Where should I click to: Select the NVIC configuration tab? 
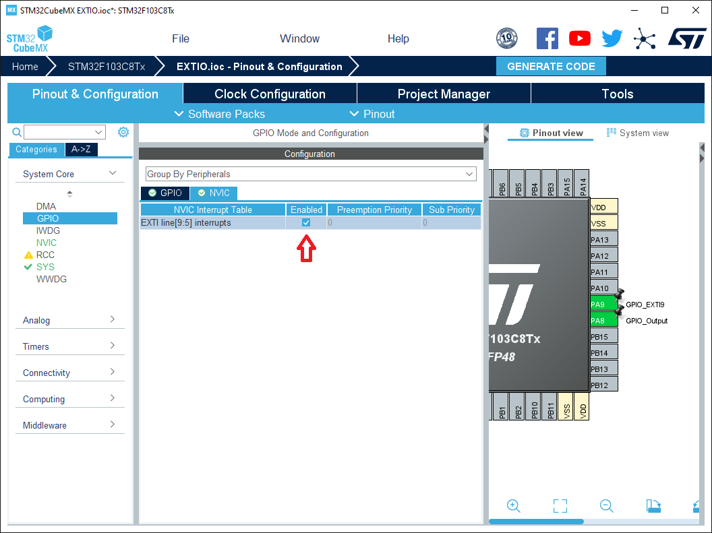(214, 193)
